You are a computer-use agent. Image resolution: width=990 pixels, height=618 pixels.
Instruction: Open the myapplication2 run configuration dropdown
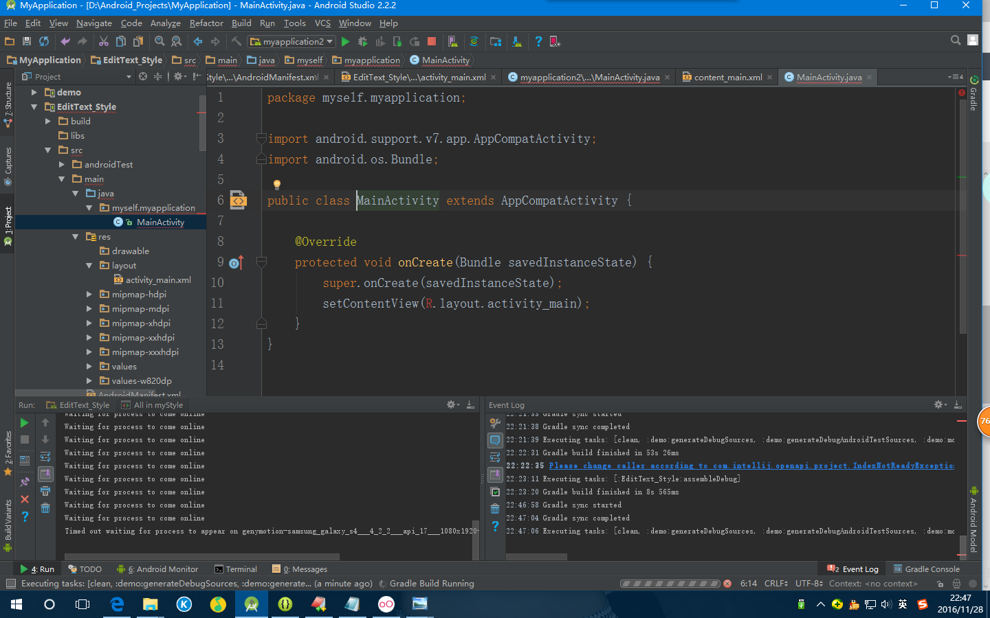point(291,41)
